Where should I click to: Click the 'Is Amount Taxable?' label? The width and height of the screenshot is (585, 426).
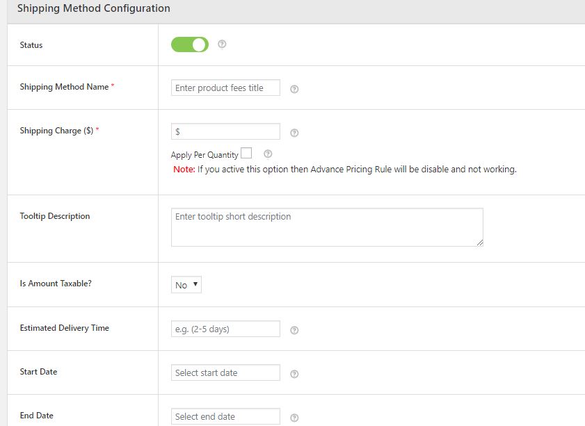56,284
